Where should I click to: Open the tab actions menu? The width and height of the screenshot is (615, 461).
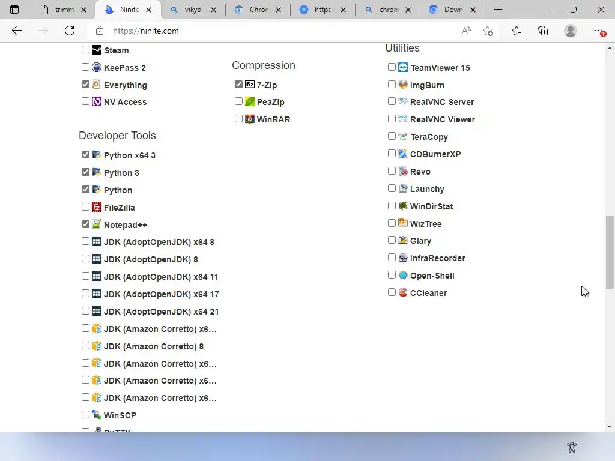click(x=14, y=10)
